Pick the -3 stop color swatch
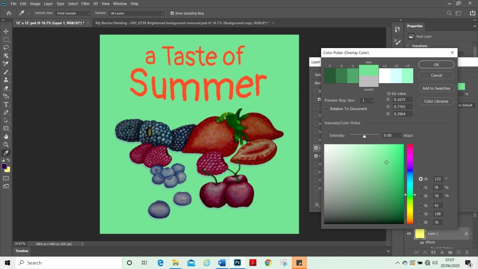This screenshot has width=478, height=269. tap(330, 76)
